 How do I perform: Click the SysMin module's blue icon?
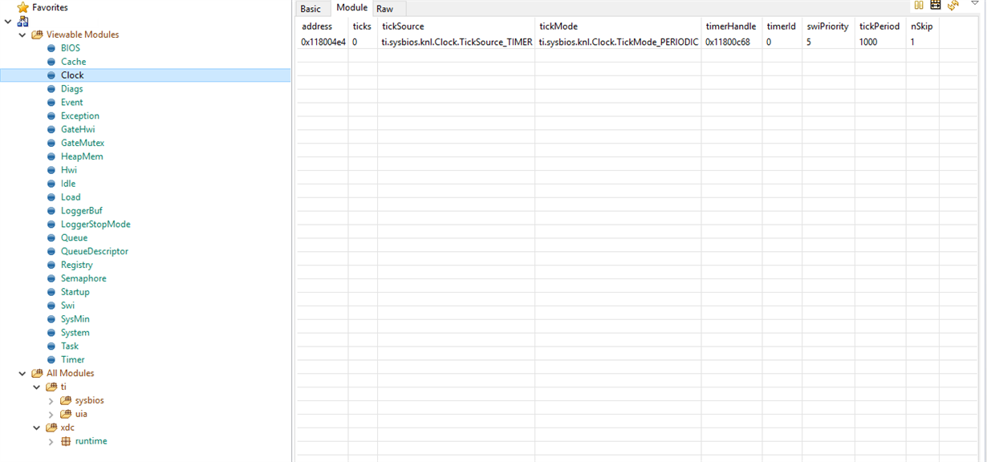tap(51, 319)
